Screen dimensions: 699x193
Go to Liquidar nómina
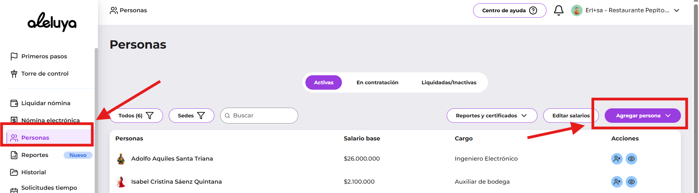[46, 103]
